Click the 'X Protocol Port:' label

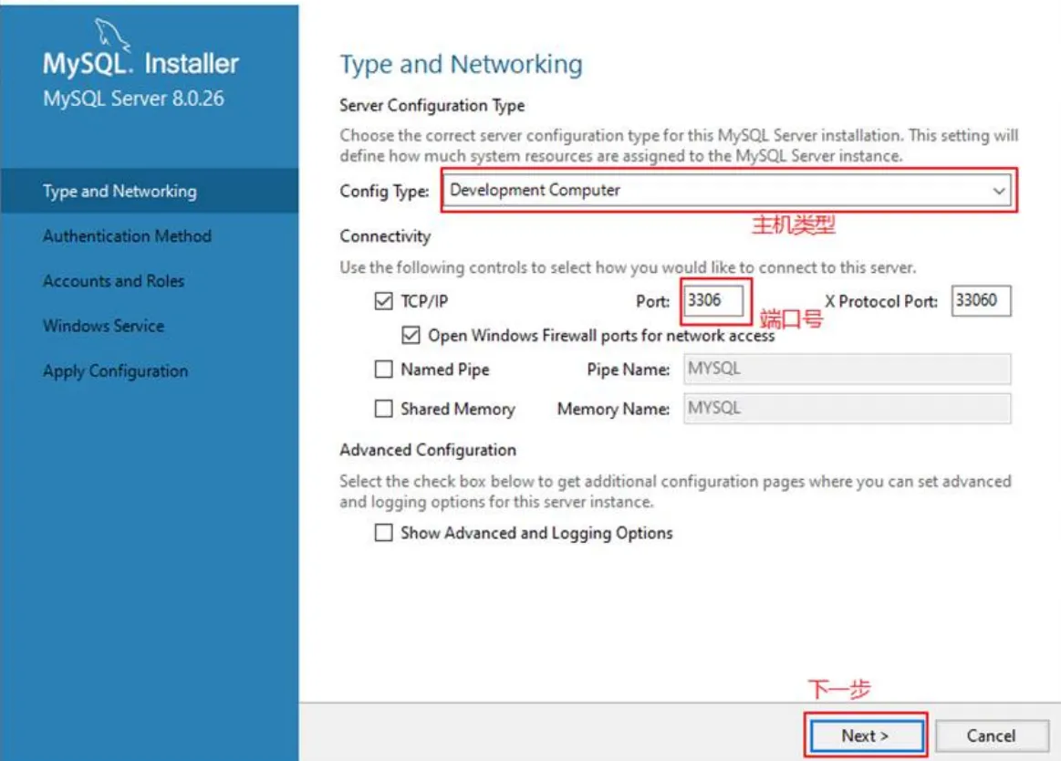click(x=881, y=301)
